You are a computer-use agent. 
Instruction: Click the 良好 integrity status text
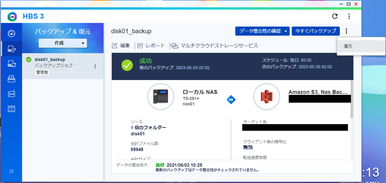pyautogui.click(x=160, y=165)
